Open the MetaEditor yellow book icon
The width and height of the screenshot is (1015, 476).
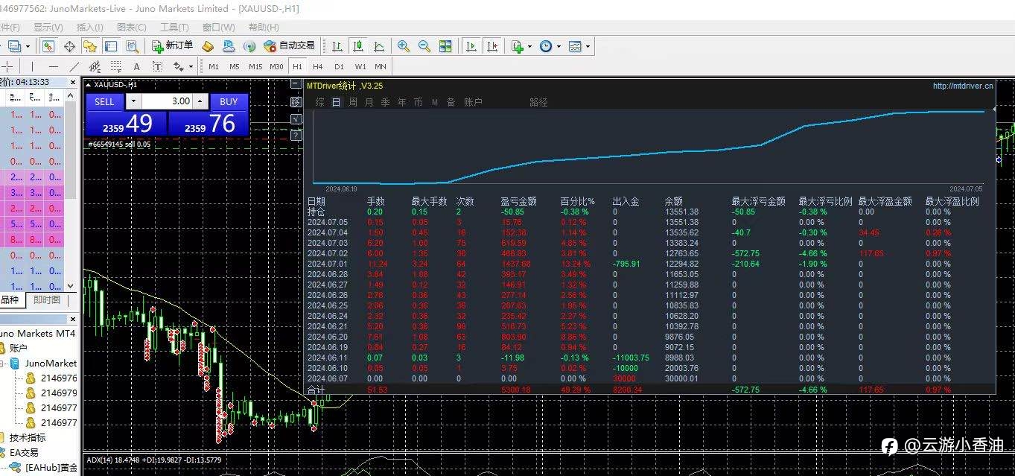[x=208, y=46]
